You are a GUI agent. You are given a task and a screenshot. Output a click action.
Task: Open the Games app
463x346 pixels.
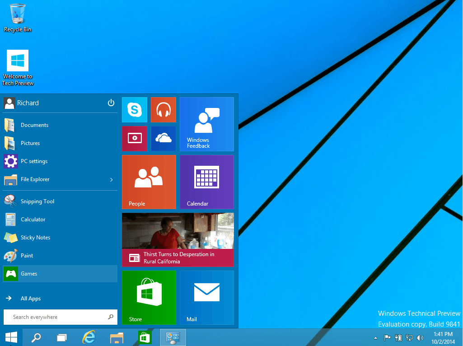click(60, 274)
